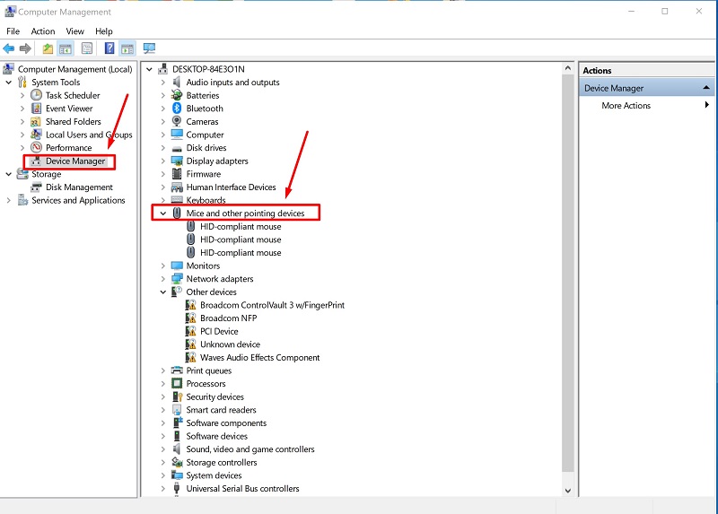
Task: Click the Disk Management icon
Action: point(36,187)
